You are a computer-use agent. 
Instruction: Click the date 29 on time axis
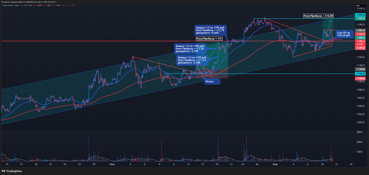[x=94, y=165]
